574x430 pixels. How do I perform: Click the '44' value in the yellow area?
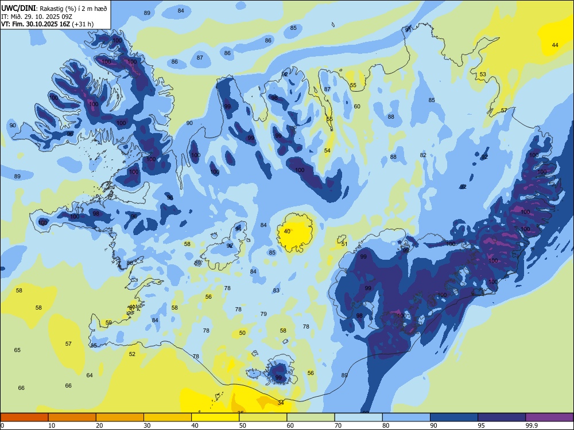pos(555,45)
